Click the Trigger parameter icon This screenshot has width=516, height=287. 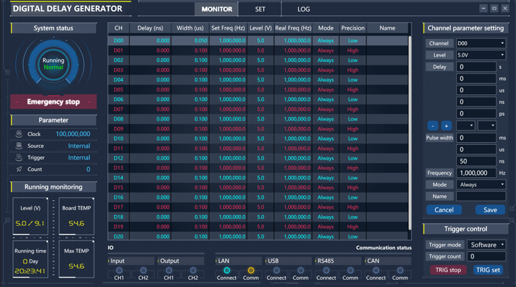[x=19, y=158]
